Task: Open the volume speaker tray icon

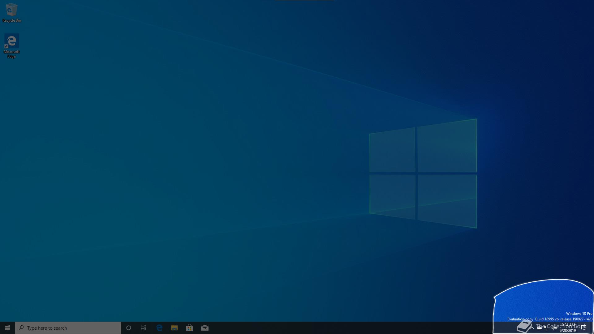Action: [x=554, y=328]
